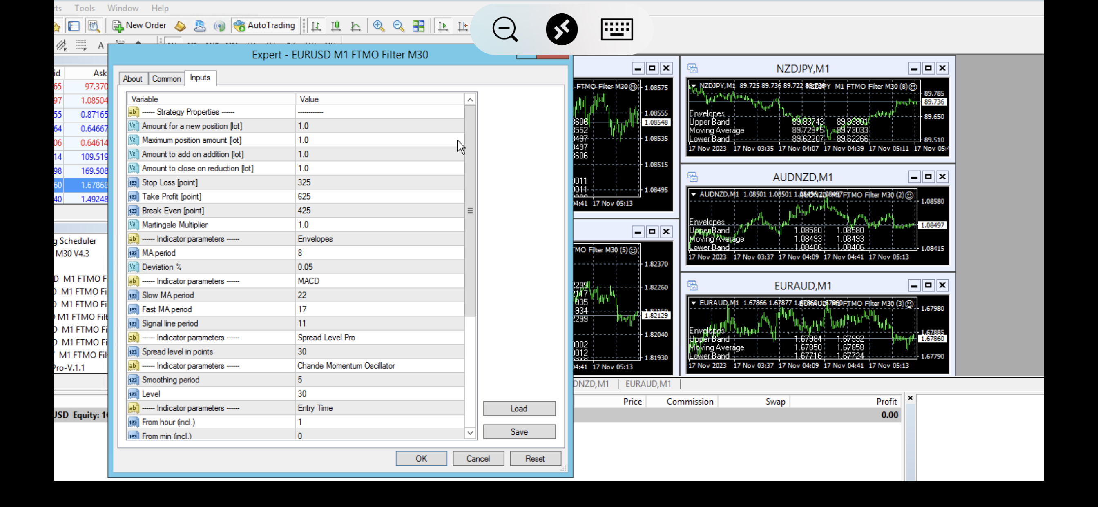The height and width of the screenshot is (507, 1098).
Task: Edit the Deviation % value 0.05
Action: [x=379, y=267]
